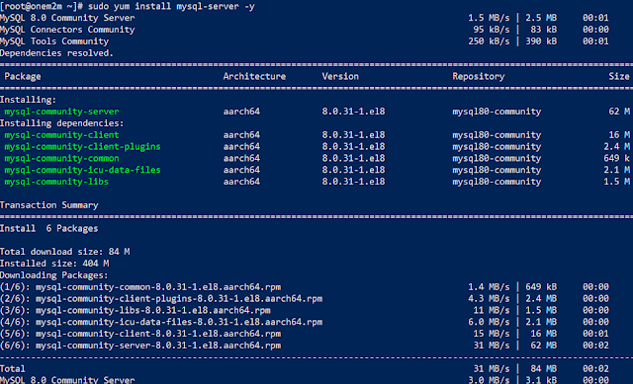
Task: Click the '62 M' size of mysql-community-server
Action: tap(619, 112)
